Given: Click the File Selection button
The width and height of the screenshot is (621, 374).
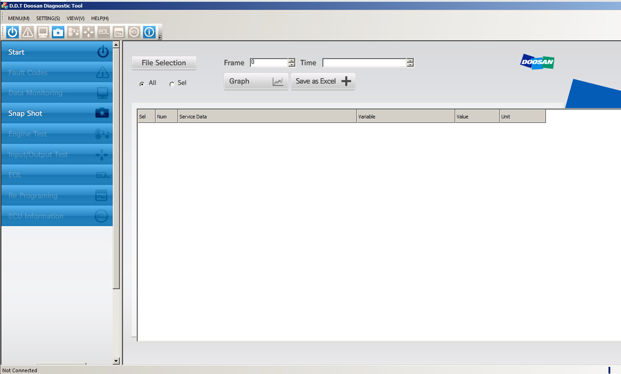Looking at the screenshot, I should click(x=164, y=63).
